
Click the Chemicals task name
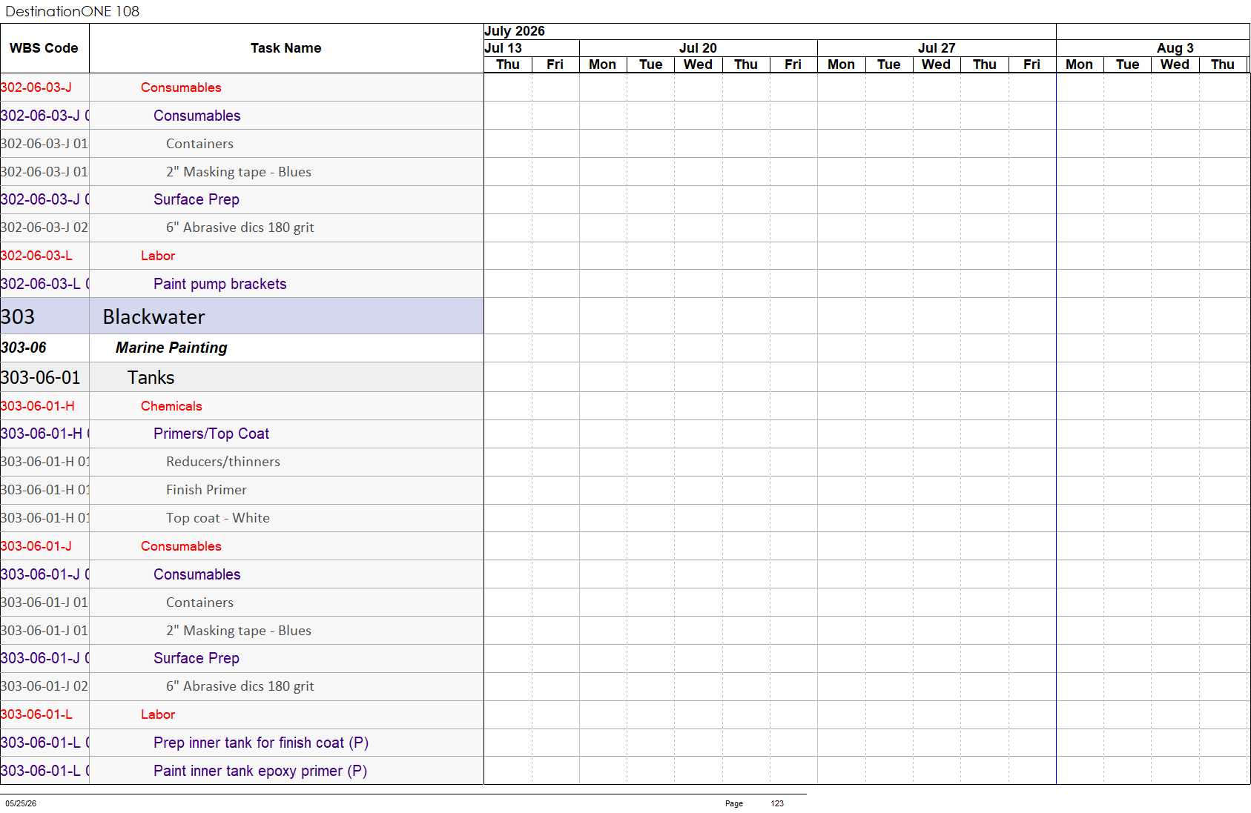[171, 406]
